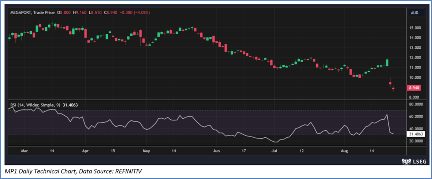
Task: Click the 17 date label after Jun
Action: (243, 151)
